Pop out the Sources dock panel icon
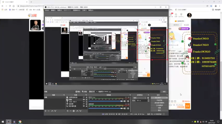222x124 pixels. pyautogui.click(x=86, y=95)
